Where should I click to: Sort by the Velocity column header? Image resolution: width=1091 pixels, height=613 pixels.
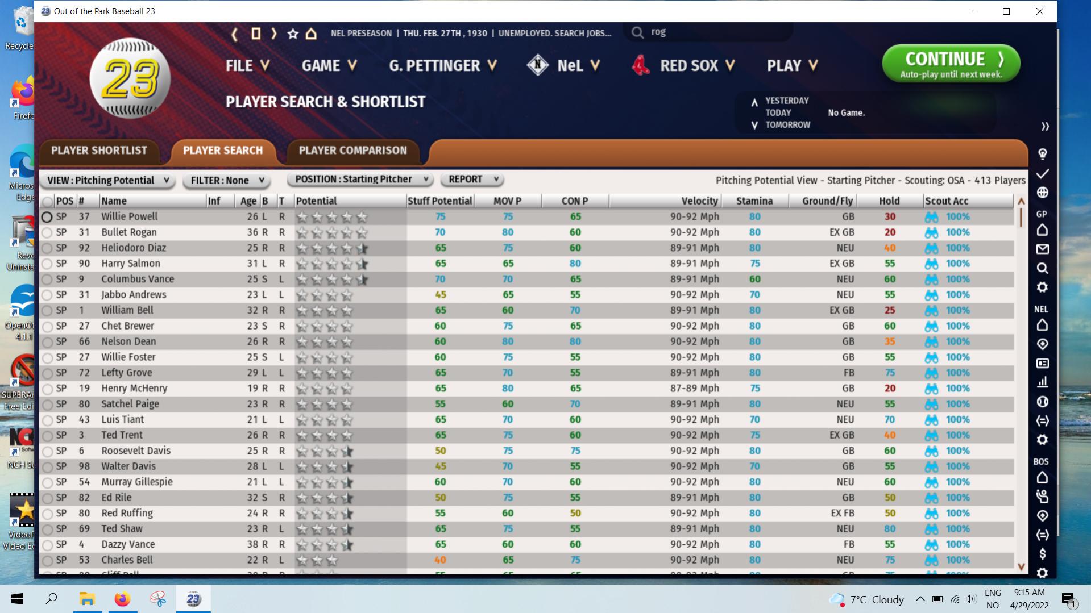point(665,201)
